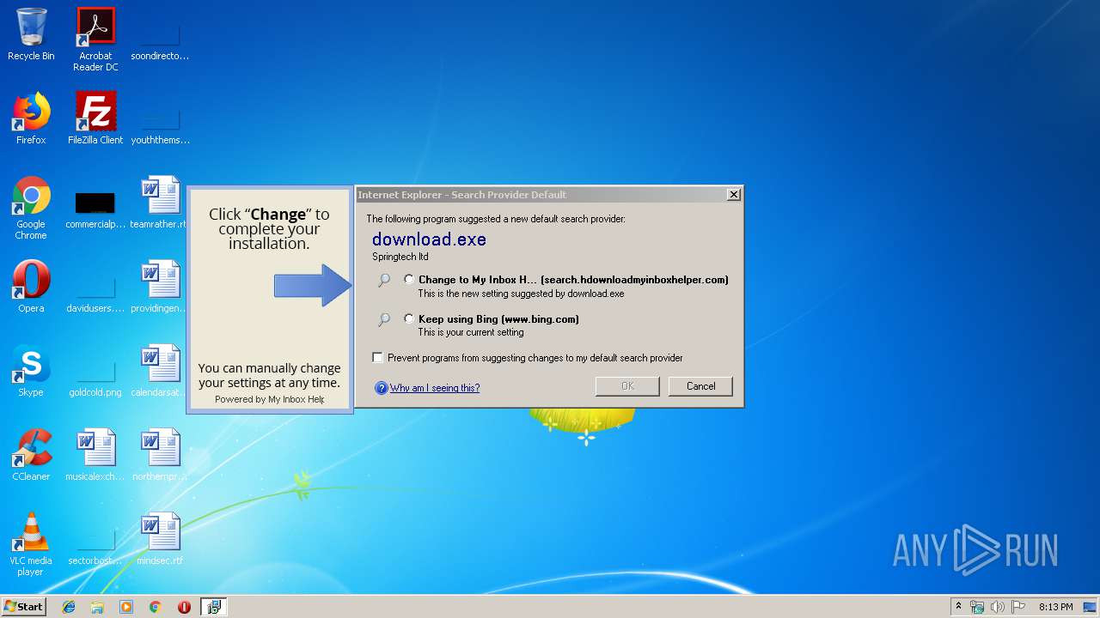Select mindsec.rtf document icon

[x=160, y=539]
